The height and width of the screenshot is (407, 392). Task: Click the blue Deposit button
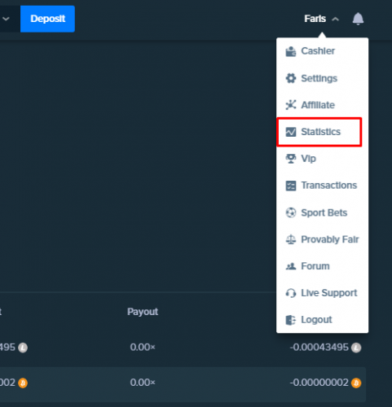pos(47,19)
